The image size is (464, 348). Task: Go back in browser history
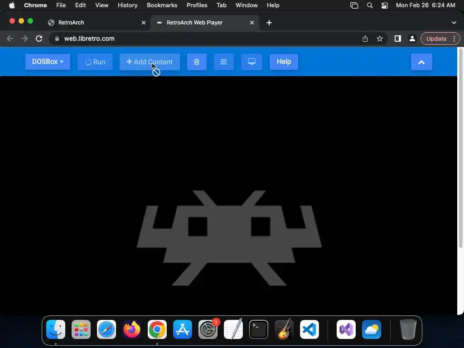pos(10,39)
